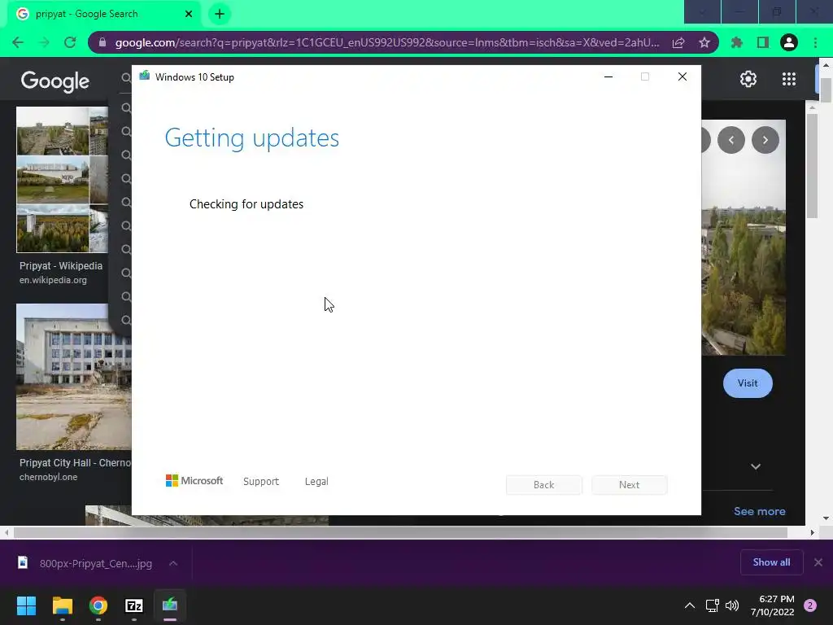This screenshot has width=833, height=625.
Task: Click the horizontal page scrollbar
Action: coord(400,532)
